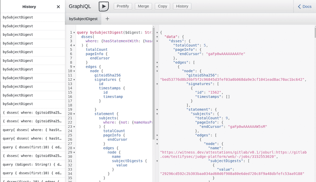This screenshot has height=182, width=316.
Task: Collapse the "subjectDigests" array in the result
Action: (x=157, y=161)
